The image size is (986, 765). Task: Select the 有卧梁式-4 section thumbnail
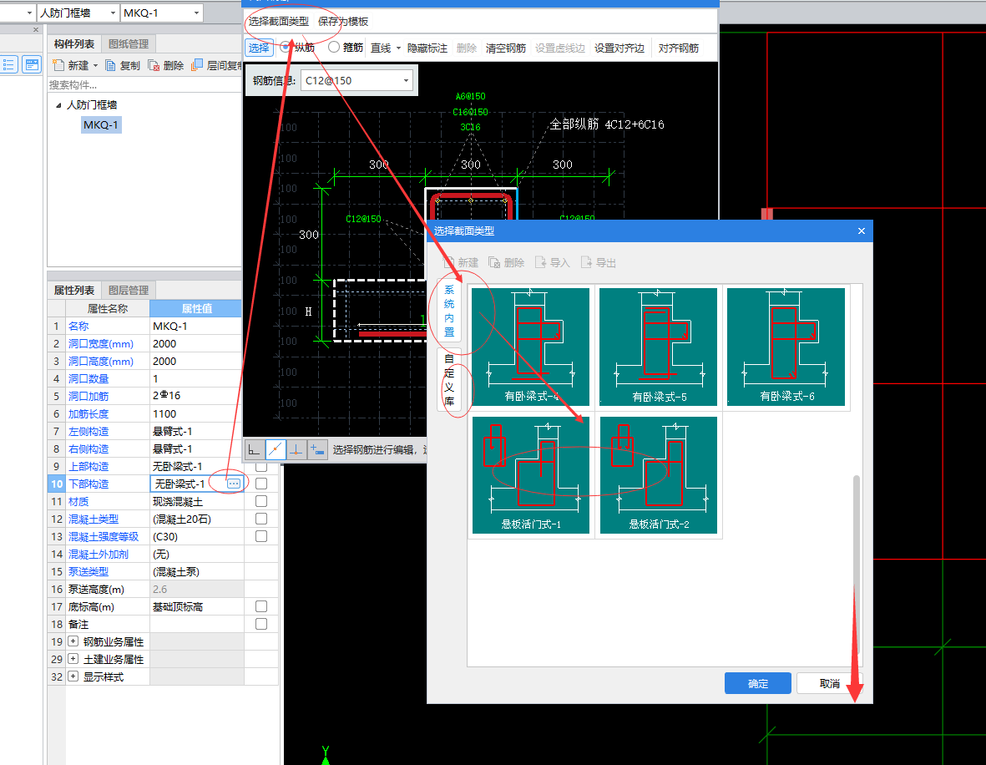531,347
